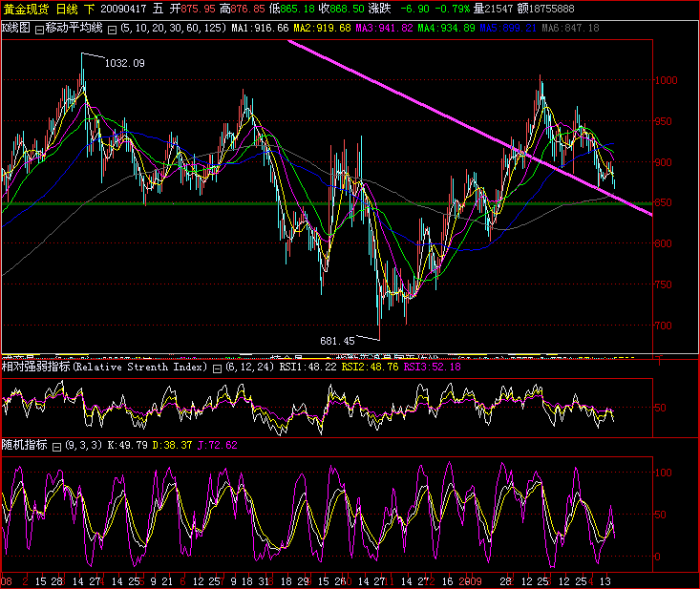
Task: Click the yellow RSI2:48.76 value
Action: (371, 367)
